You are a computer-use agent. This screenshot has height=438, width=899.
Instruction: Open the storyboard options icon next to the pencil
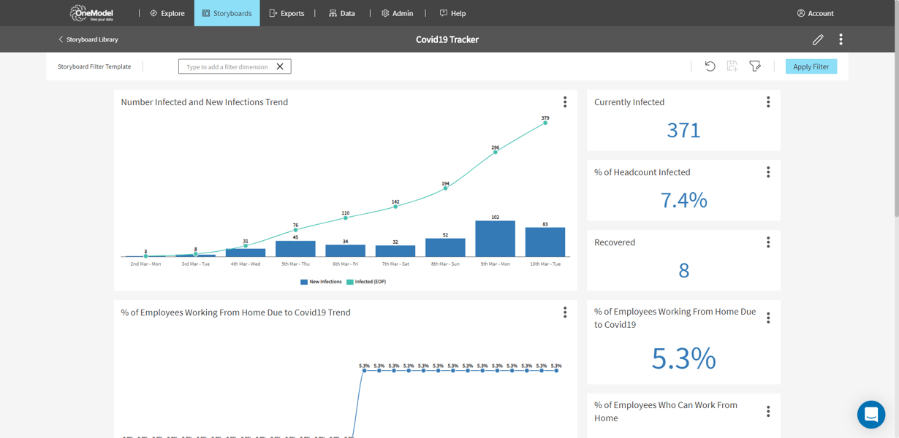click(x=841, y=39)
